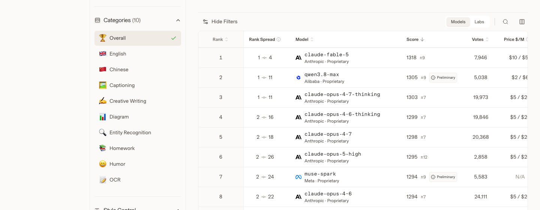The image size is (540, 210).
Task: Select the Diagram category
Action: coord(138,117)
